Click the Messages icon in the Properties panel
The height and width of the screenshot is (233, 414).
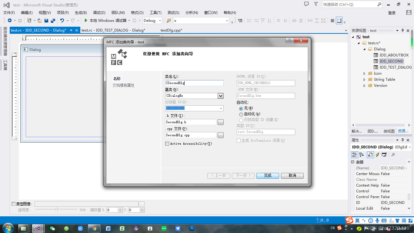point(384,154)
